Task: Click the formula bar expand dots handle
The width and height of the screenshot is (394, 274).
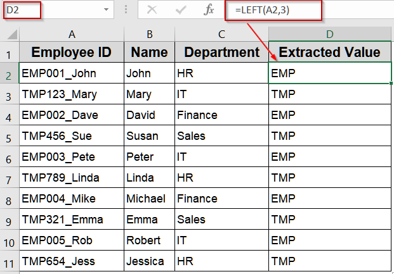Action: point(126,9)
